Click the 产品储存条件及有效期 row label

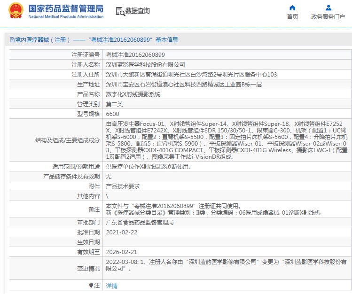click(71, 177)
